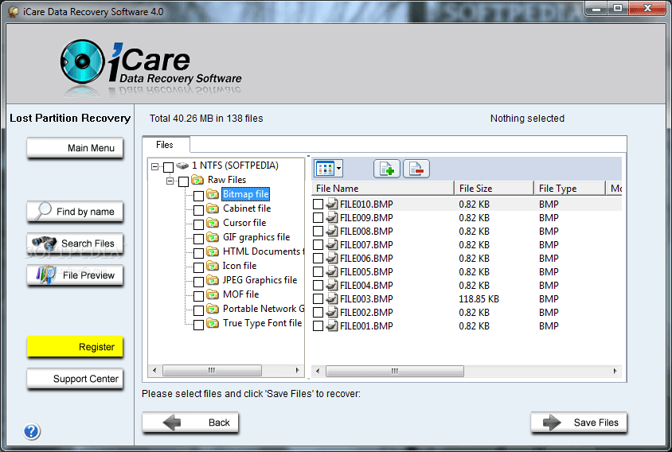672x452 pixels.
Task: Click the Icon file folder icon
Action: tap(213, 266)
